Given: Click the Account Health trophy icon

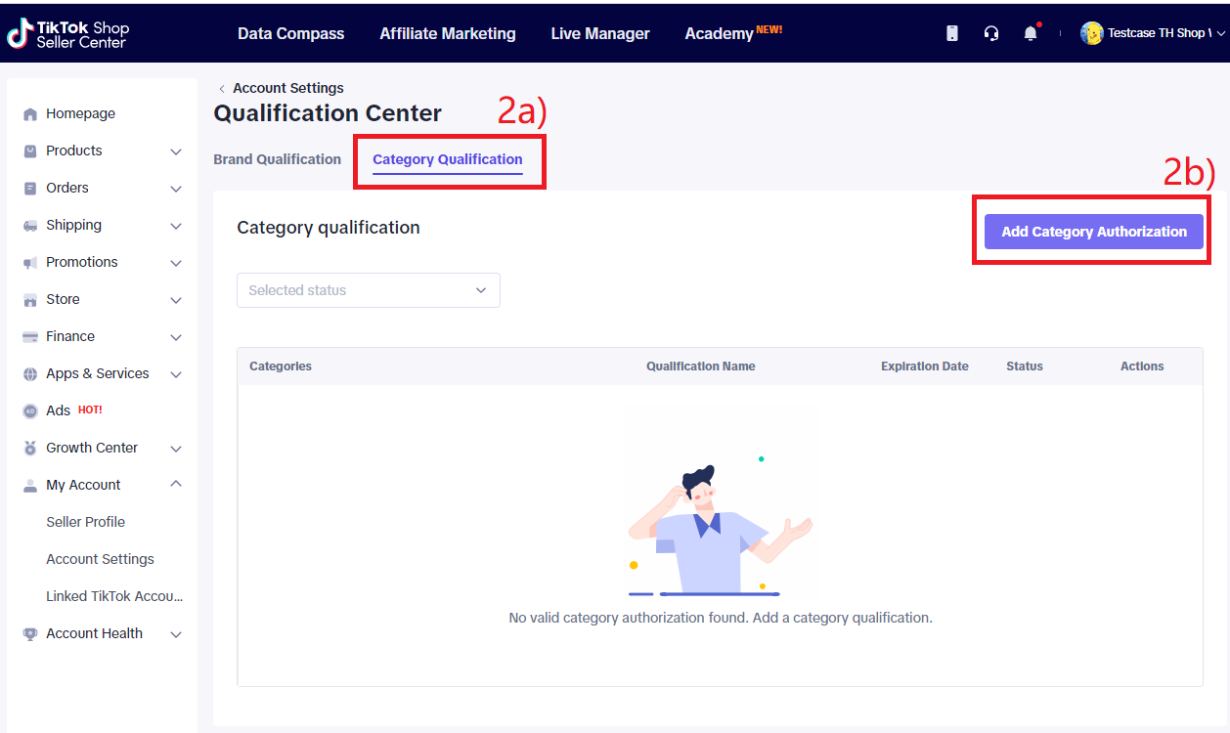Looking at the screenshot, I should [30, 634].
